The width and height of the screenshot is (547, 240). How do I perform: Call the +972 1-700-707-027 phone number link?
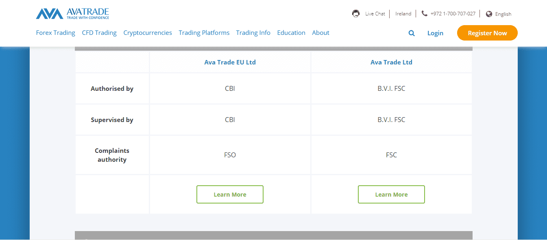(453, 13)
